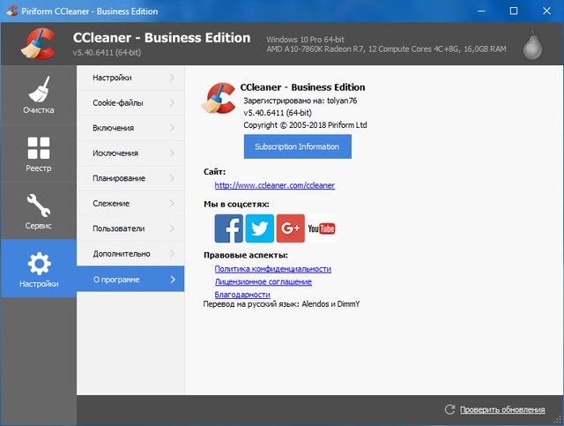564x426 pixels.
Task: Select the Настройки gear section in sidebar
Action: click(39, 268)
